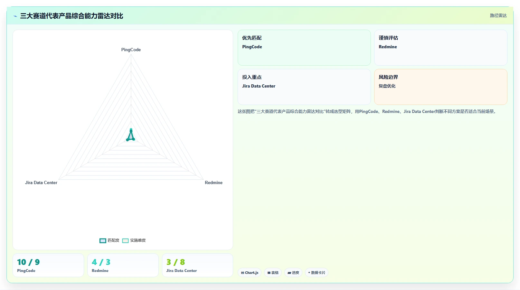This screenshot has width=520, height=290.
Task: Select the title 三大赛道代表产品综合能力雷达对比
Action: [x=71, y=16]
